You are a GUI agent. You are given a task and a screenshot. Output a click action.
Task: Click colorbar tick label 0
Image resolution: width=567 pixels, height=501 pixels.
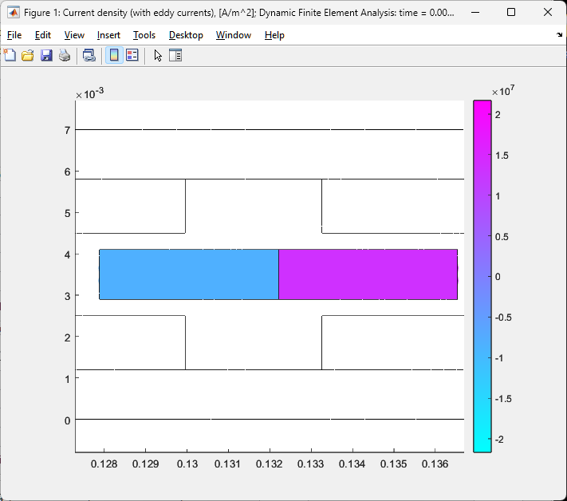pyautogui.click(x=498, y=277)
